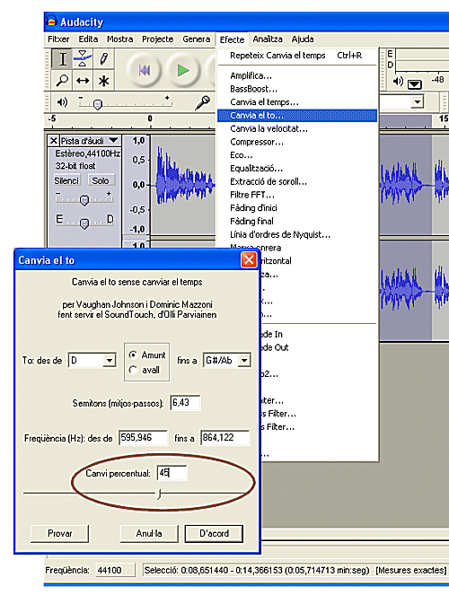Toggle the Solo button on track
Viewport: 449px width, 595px height.
tap(101, 180)
